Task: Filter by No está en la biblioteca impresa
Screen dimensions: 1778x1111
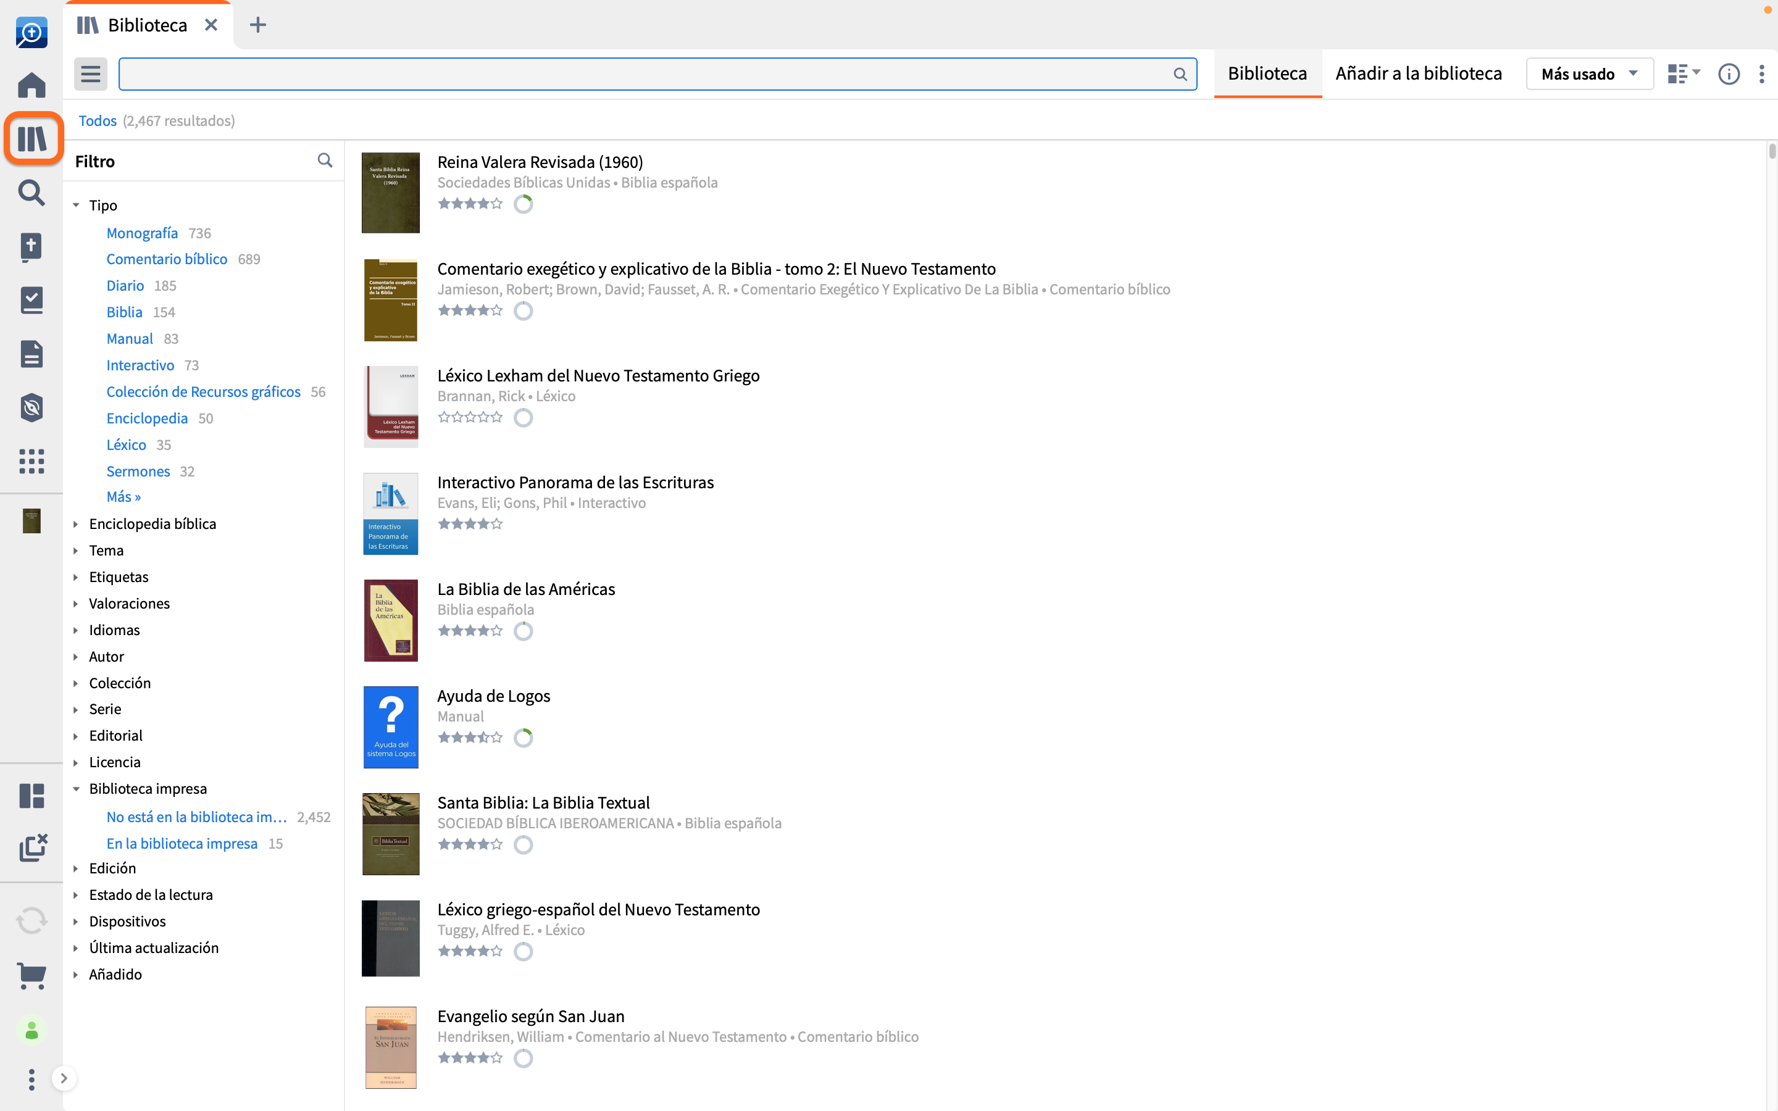Action: tap(196, 817)
